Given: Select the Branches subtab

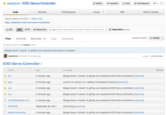Looking at the screenshot, I should (x=38, y=39).
